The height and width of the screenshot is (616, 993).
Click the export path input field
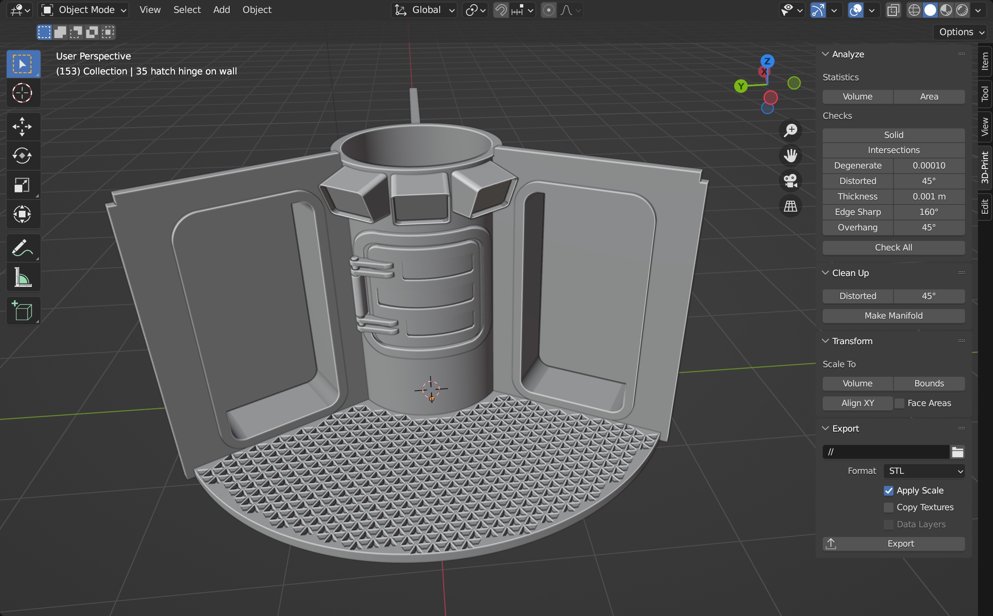(886, 452)
